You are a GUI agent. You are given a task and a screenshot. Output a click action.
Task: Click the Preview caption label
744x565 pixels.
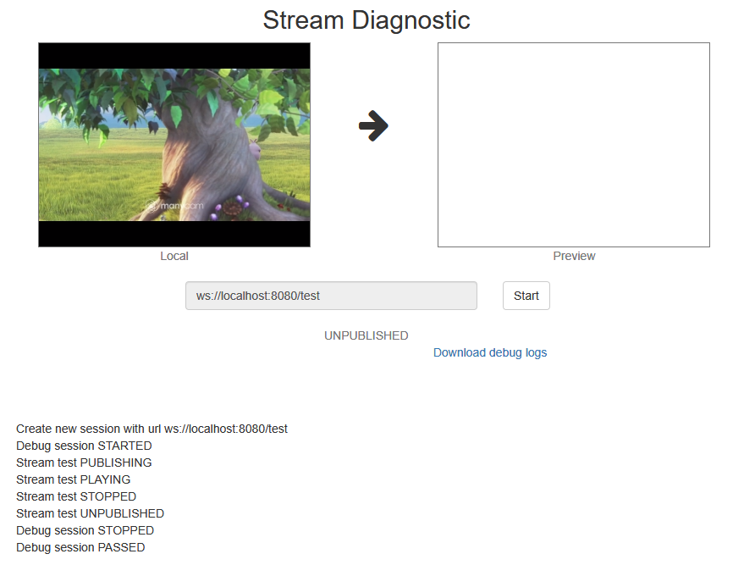point(574,256)
